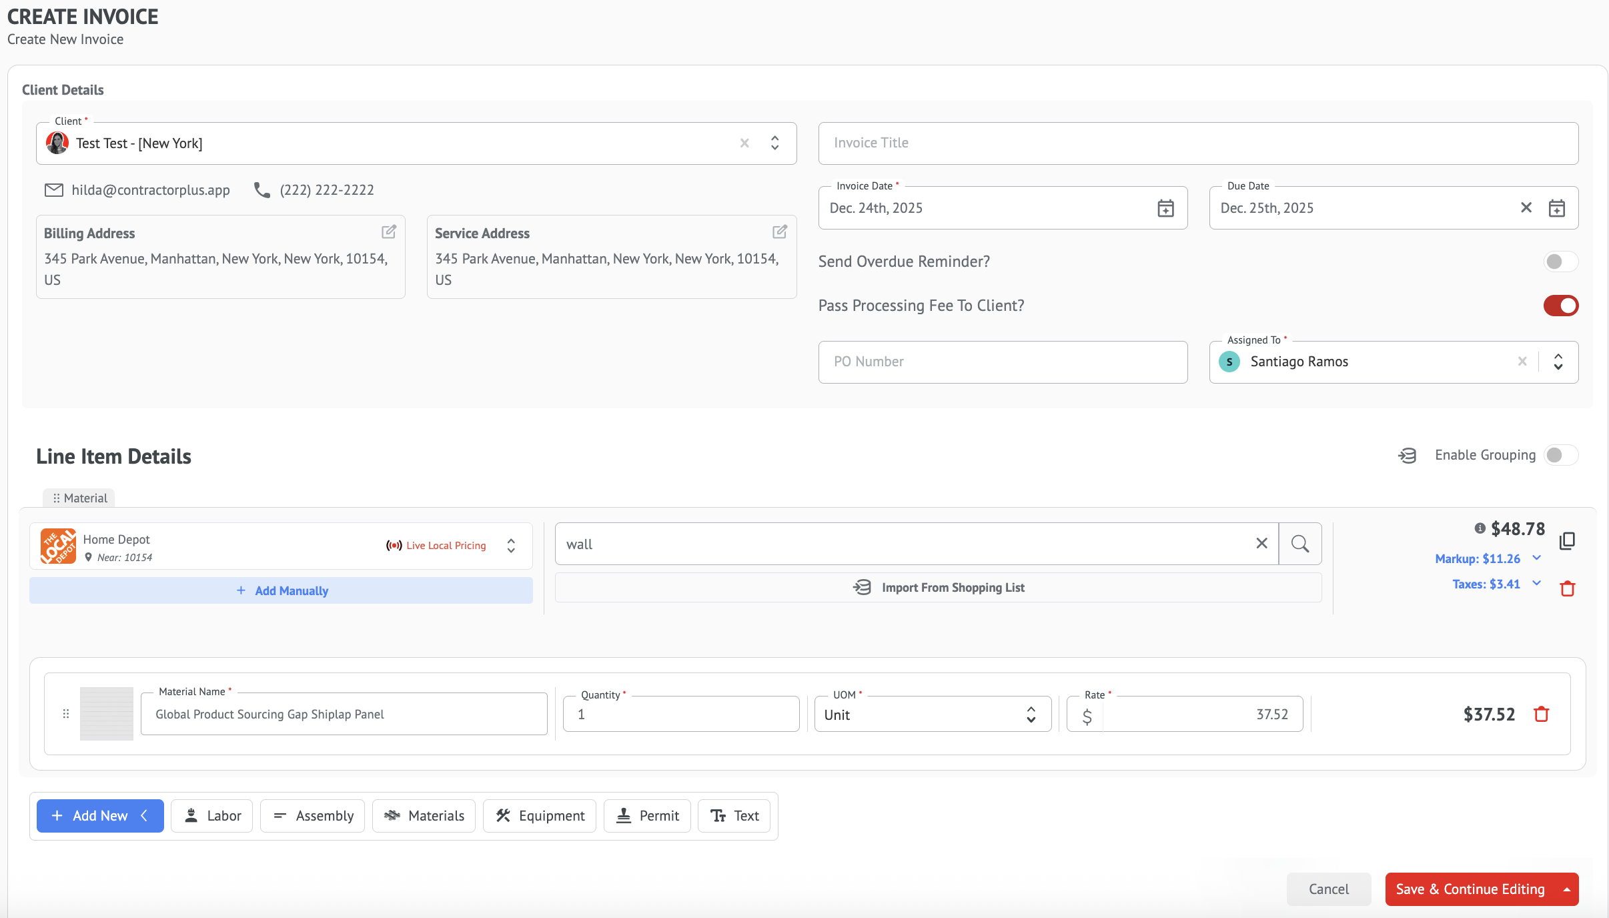This screenshot has width=1609, height=918.
Task: Expand the Markup $11.26 chevron
Action: (1537, 558)
